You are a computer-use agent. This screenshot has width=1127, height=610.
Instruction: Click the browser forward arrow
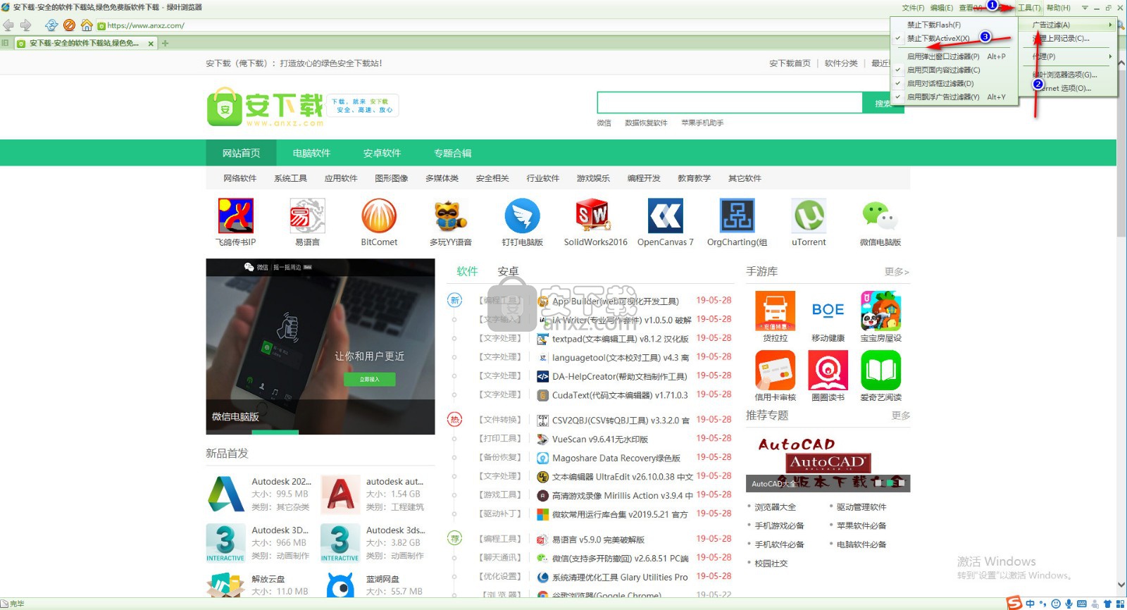tap(26, 25)
